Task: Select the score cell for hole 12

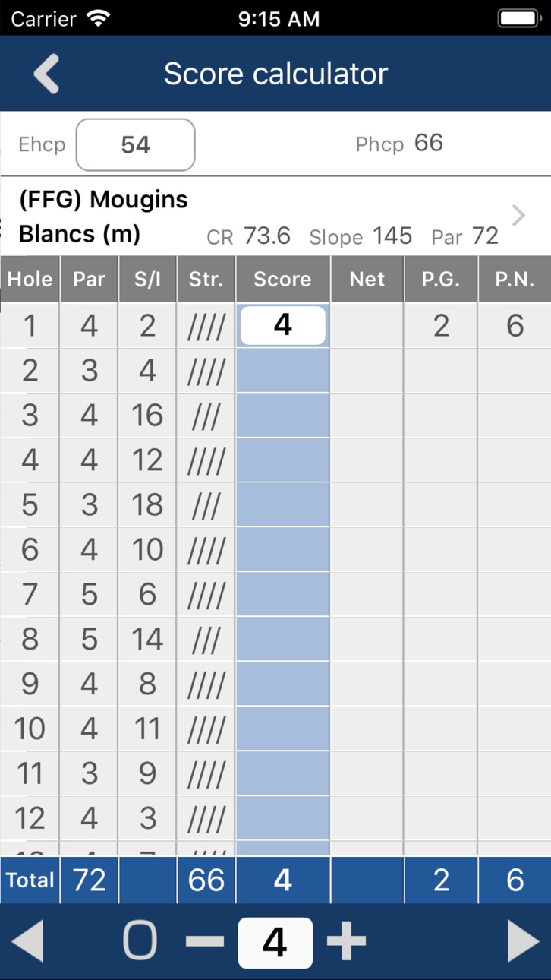Action: click(x=282, y=818)
